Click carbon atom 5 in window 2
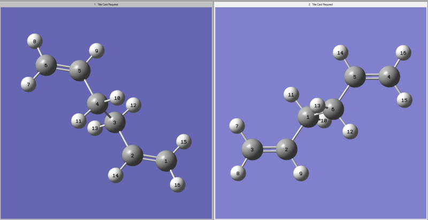 [355, 77]
